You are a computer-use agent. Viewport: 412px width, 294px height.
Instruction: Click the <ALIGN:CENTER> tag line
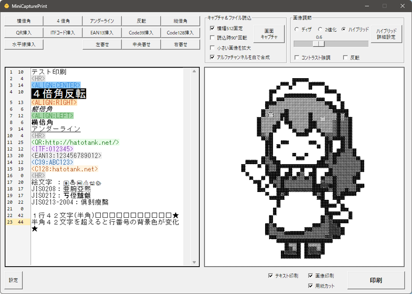56,85
